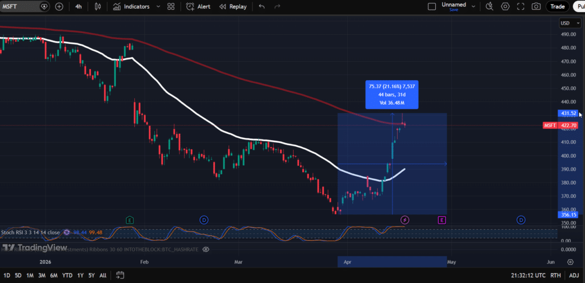This screenshot has height=283, width=585.
Task: Open the indicator templates grid icon
Action: 171,7
